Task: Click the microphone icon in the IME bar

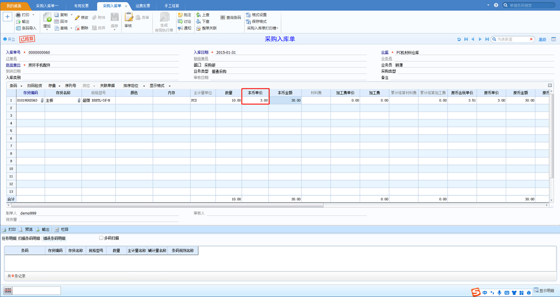Action: [499, 293]
